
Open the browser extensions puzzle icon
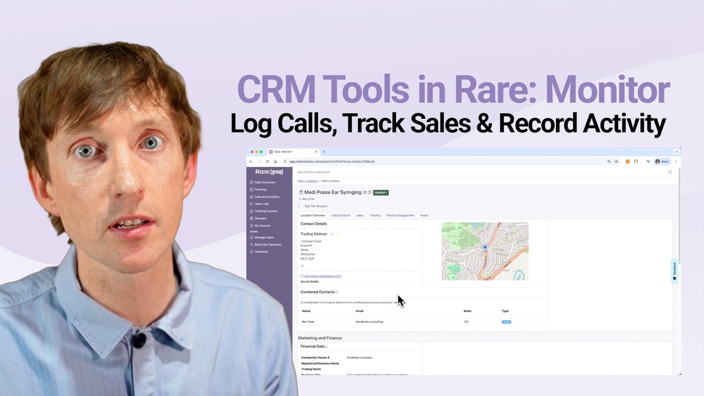tap(636, 162)
